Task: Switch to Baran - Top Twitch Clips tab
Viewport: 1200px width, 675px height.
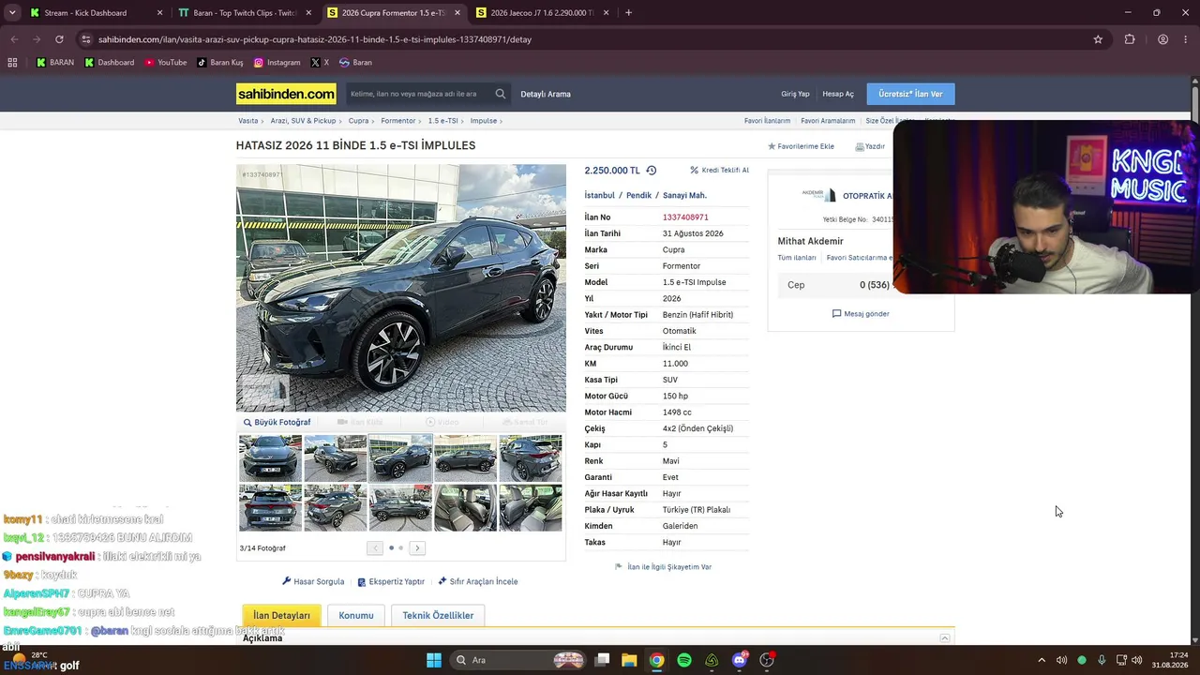Action: click(247, 13)
